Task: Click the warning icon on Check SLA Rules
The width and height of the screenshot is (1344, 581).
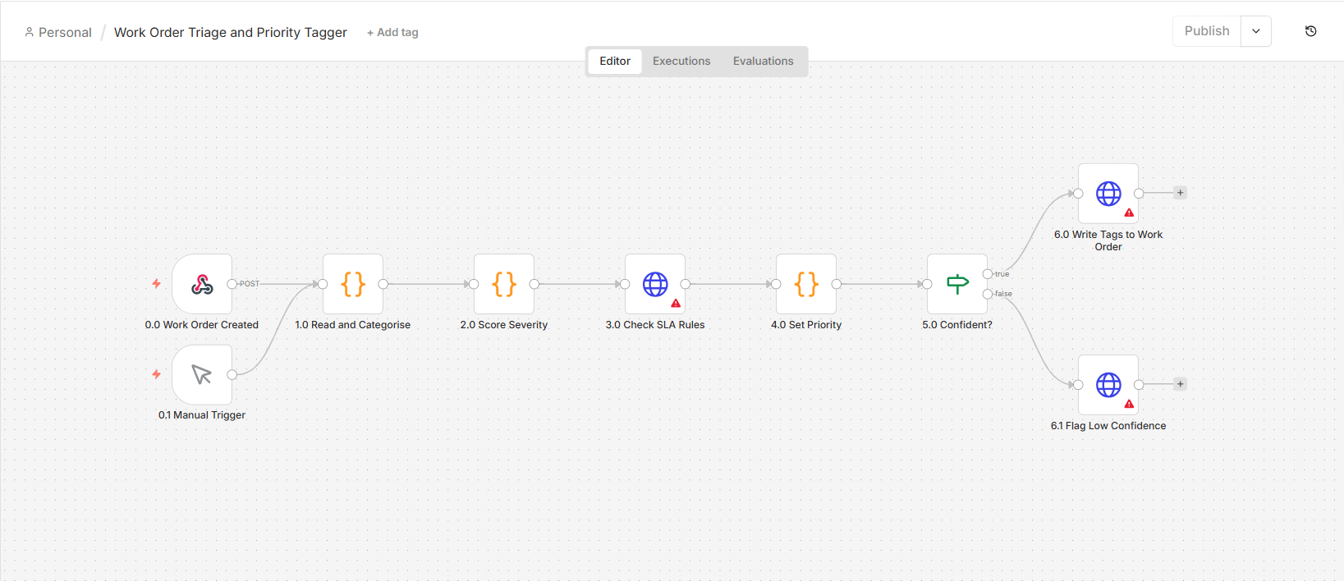Action: pos(676,304)
